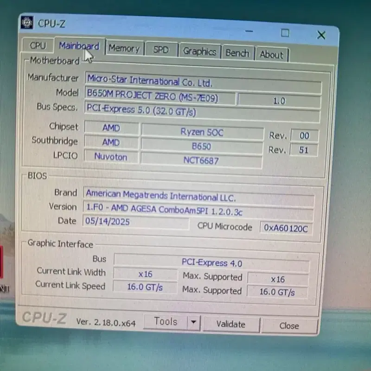
Task: Click Graphic Interface Bus PCI-Express 4.0
Action: point(212,263)
